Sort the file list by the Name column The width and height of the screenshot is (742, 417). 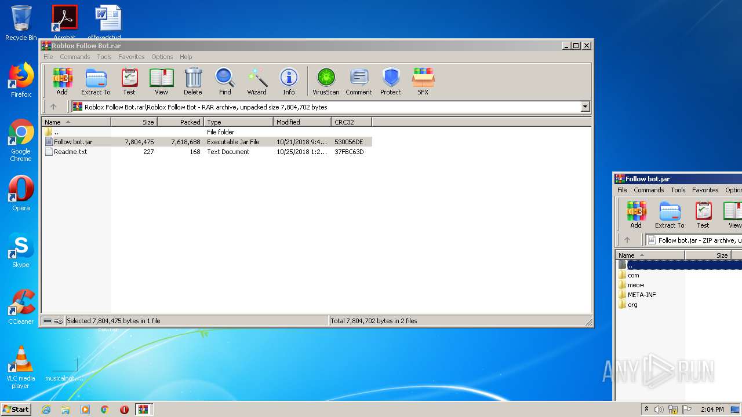[x=76, y=122]
